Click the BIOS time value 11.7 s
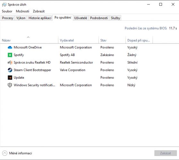This screenshot has width=179, height=160. click(173, 28)
